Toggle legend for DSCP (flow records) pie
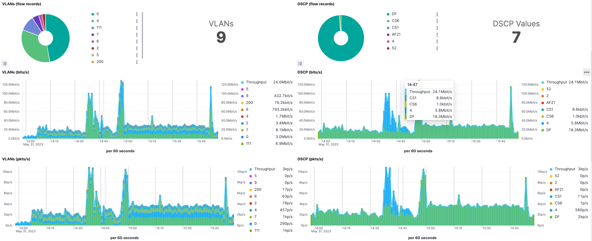 click(x=300, y=64)
